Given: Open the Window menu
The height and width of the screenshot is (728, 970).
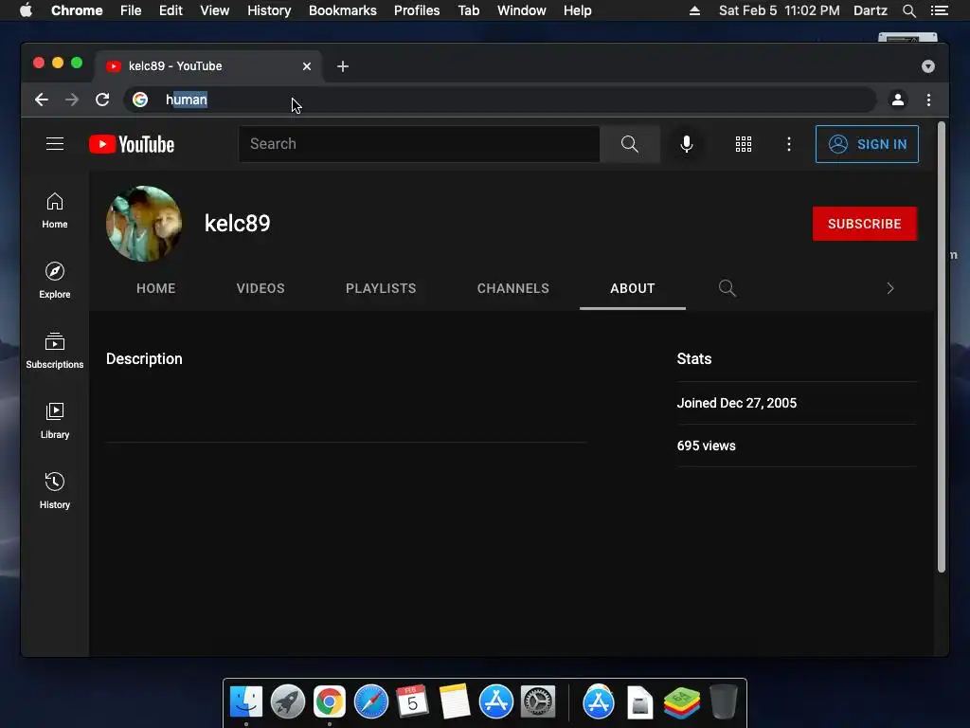Looking at the screenshot, I should coord(522,10).
